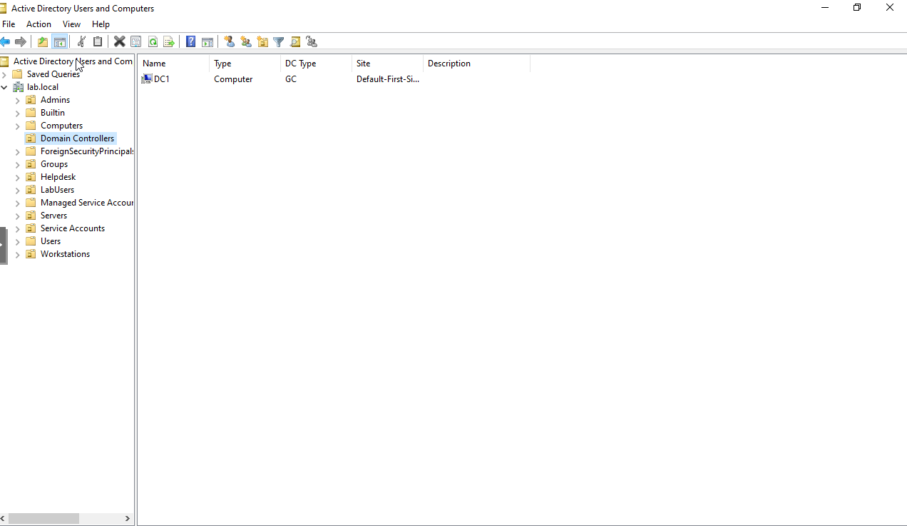Sort by the Name column header

coord(173,64)
